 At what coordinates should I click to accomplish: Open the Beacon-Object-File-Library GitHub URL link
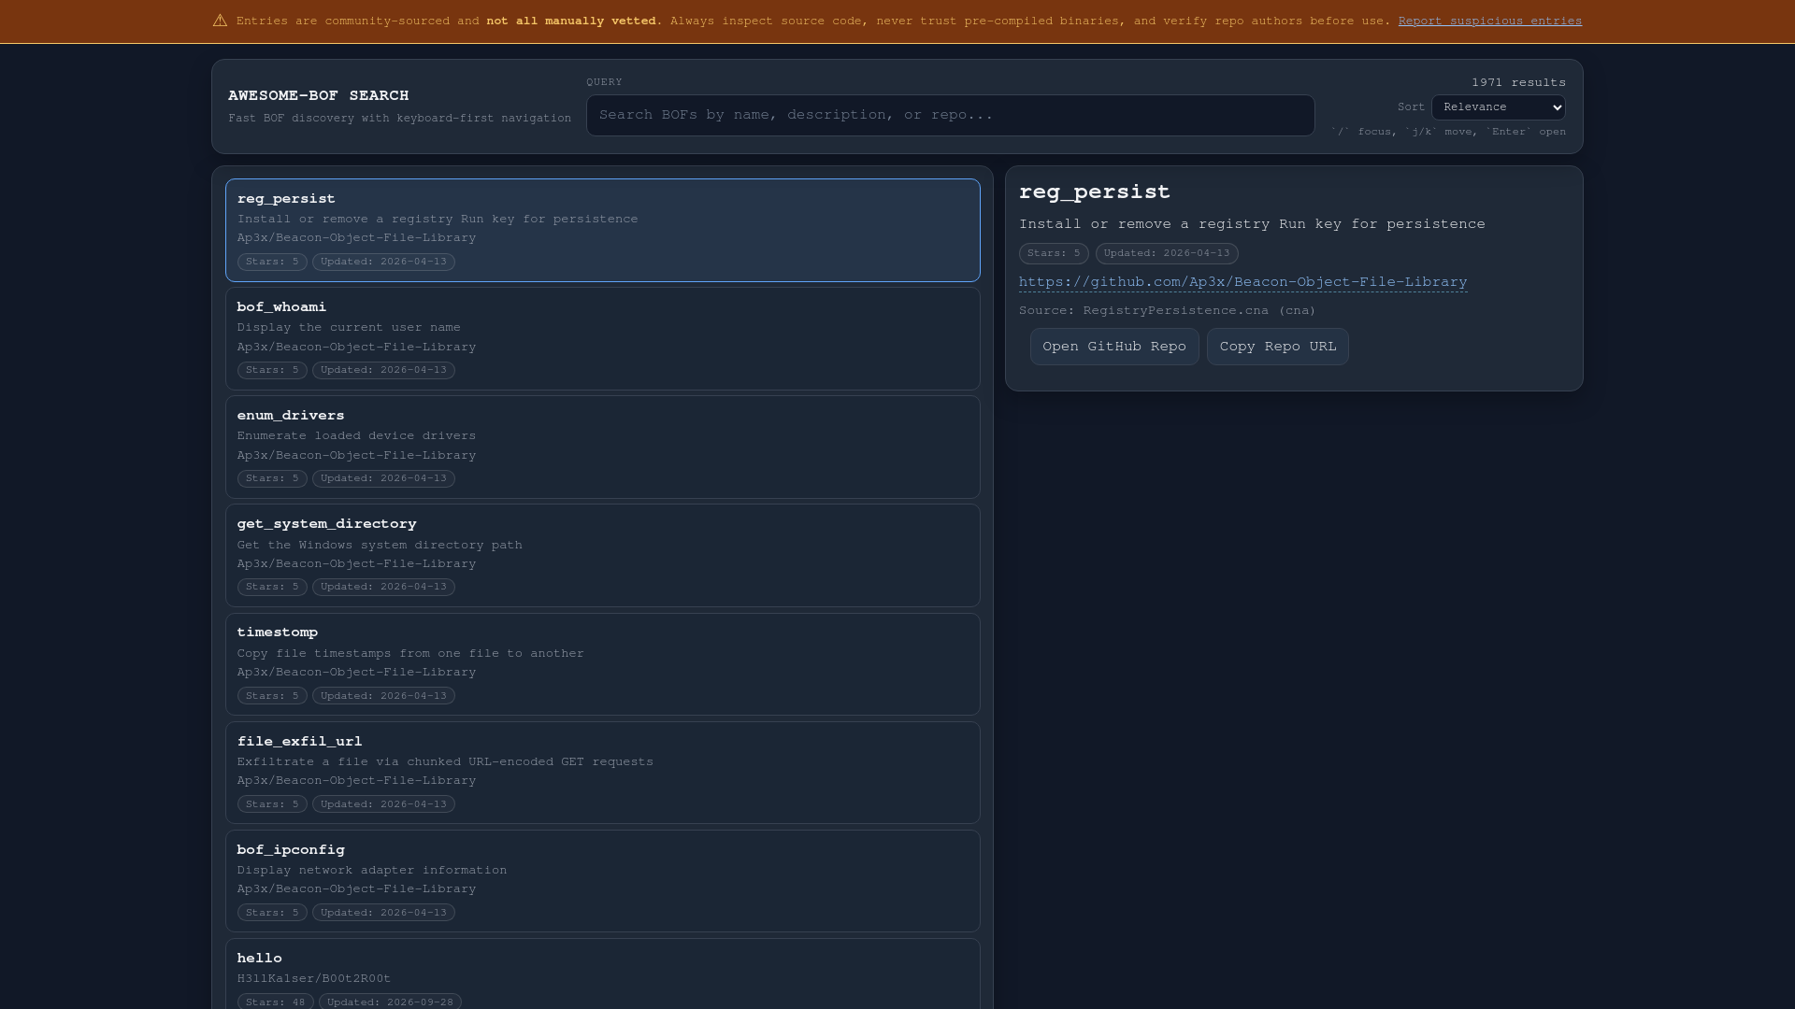tap(1242, 282)
